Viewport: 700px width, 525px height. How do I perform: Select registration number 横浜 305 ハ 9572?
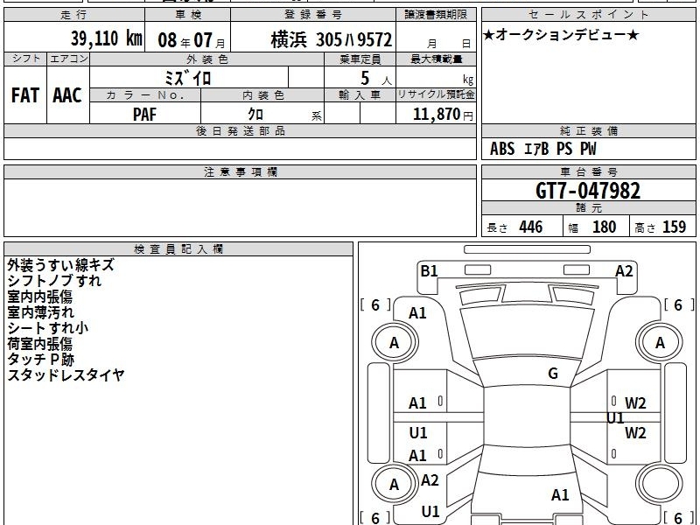pyautogui.click(x=332, y=40)
